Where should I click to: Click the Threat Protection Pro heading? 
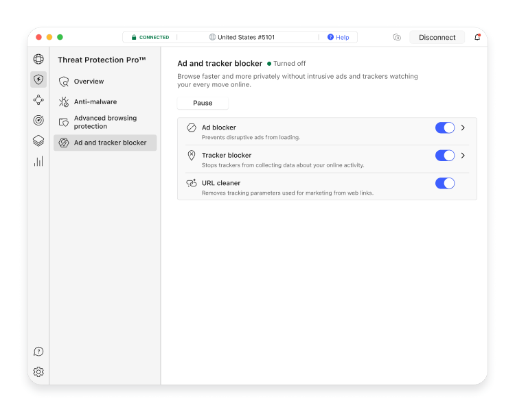click(102, 60)
